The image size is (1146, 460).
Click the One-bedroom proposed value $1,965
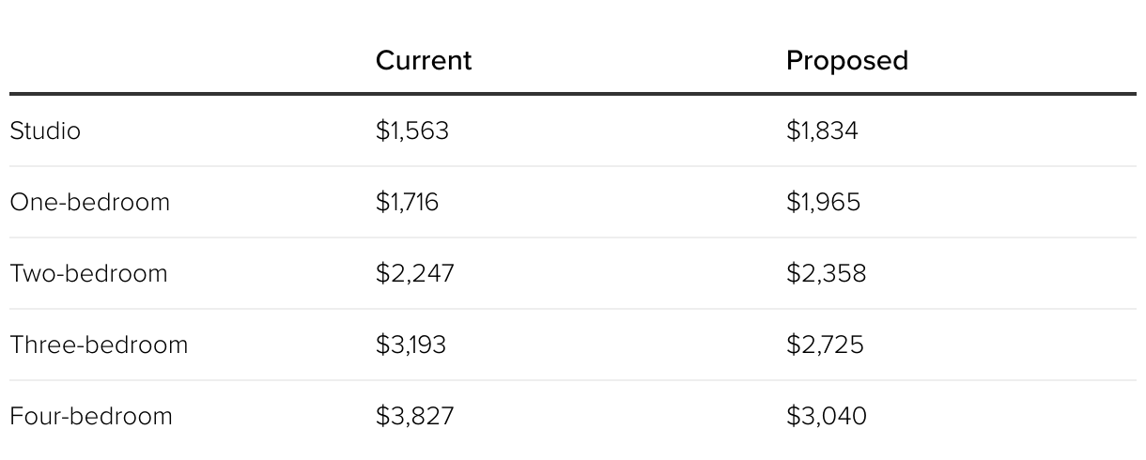[823, 202]
